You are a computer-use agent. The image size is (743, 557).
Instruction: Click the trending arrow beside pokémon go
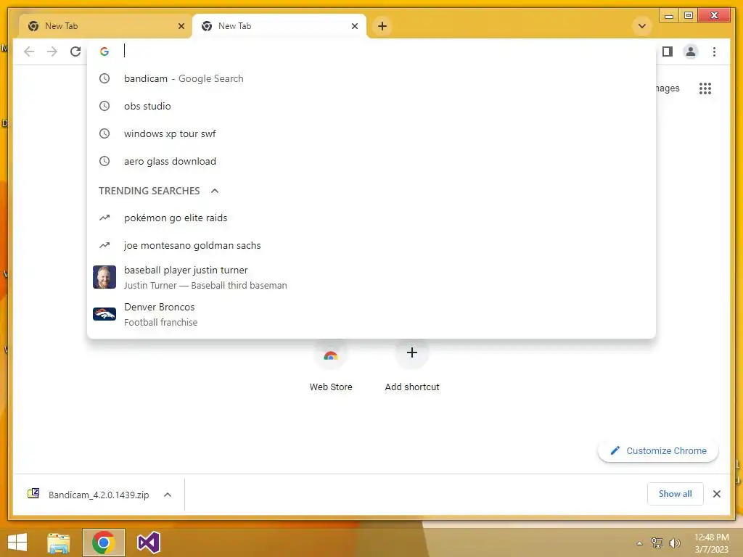pyautogui.click(x=104, y=218)
